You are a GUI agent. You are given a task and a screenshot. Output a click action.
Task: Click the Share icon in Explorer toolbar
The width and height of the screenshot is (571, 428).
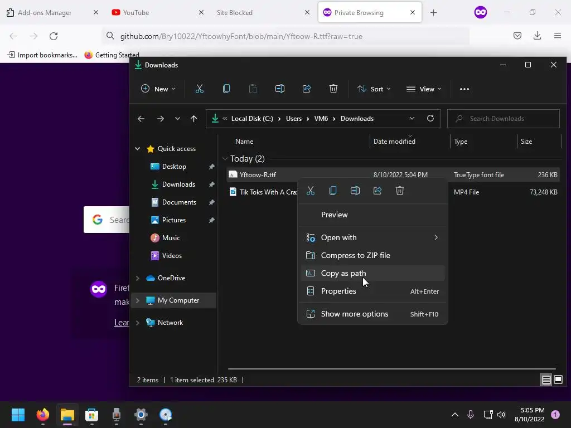[307, 89]
